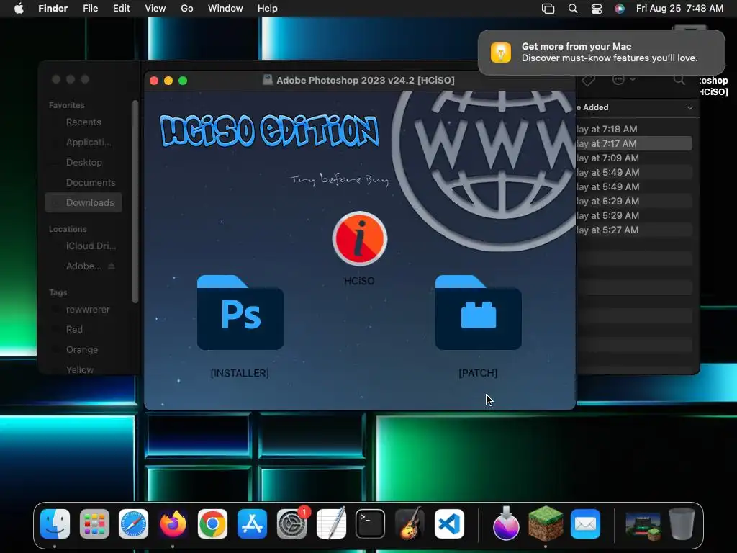
Task: Select Desktop in the background Finder sidebar
Action: 83,162
